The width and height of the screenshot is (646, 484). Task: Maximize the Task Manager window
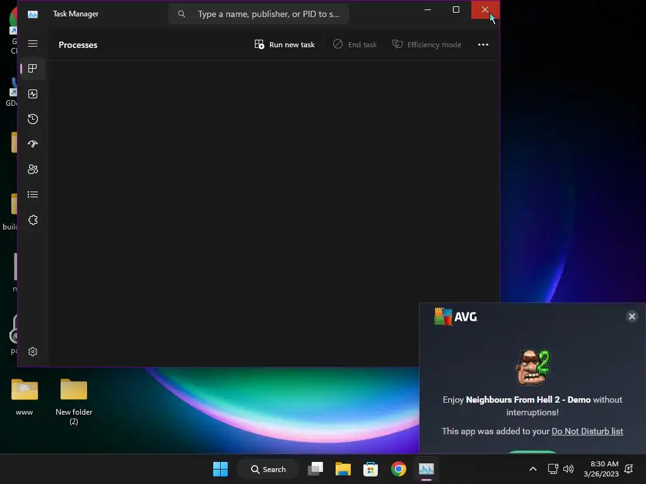pos(456,9)
